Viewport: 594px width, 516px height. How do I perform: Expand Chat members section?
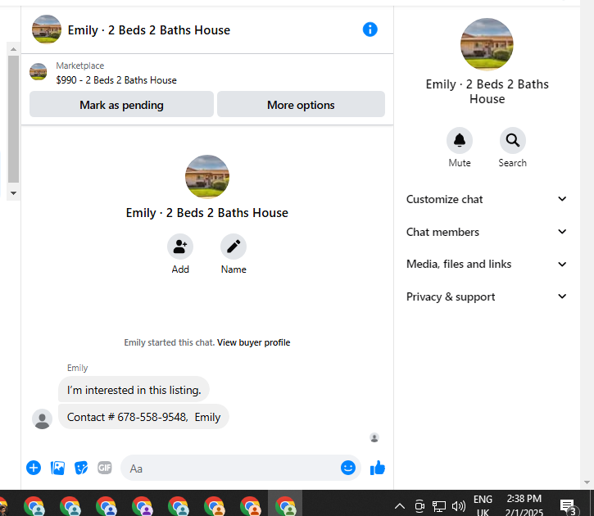[487, 232]
